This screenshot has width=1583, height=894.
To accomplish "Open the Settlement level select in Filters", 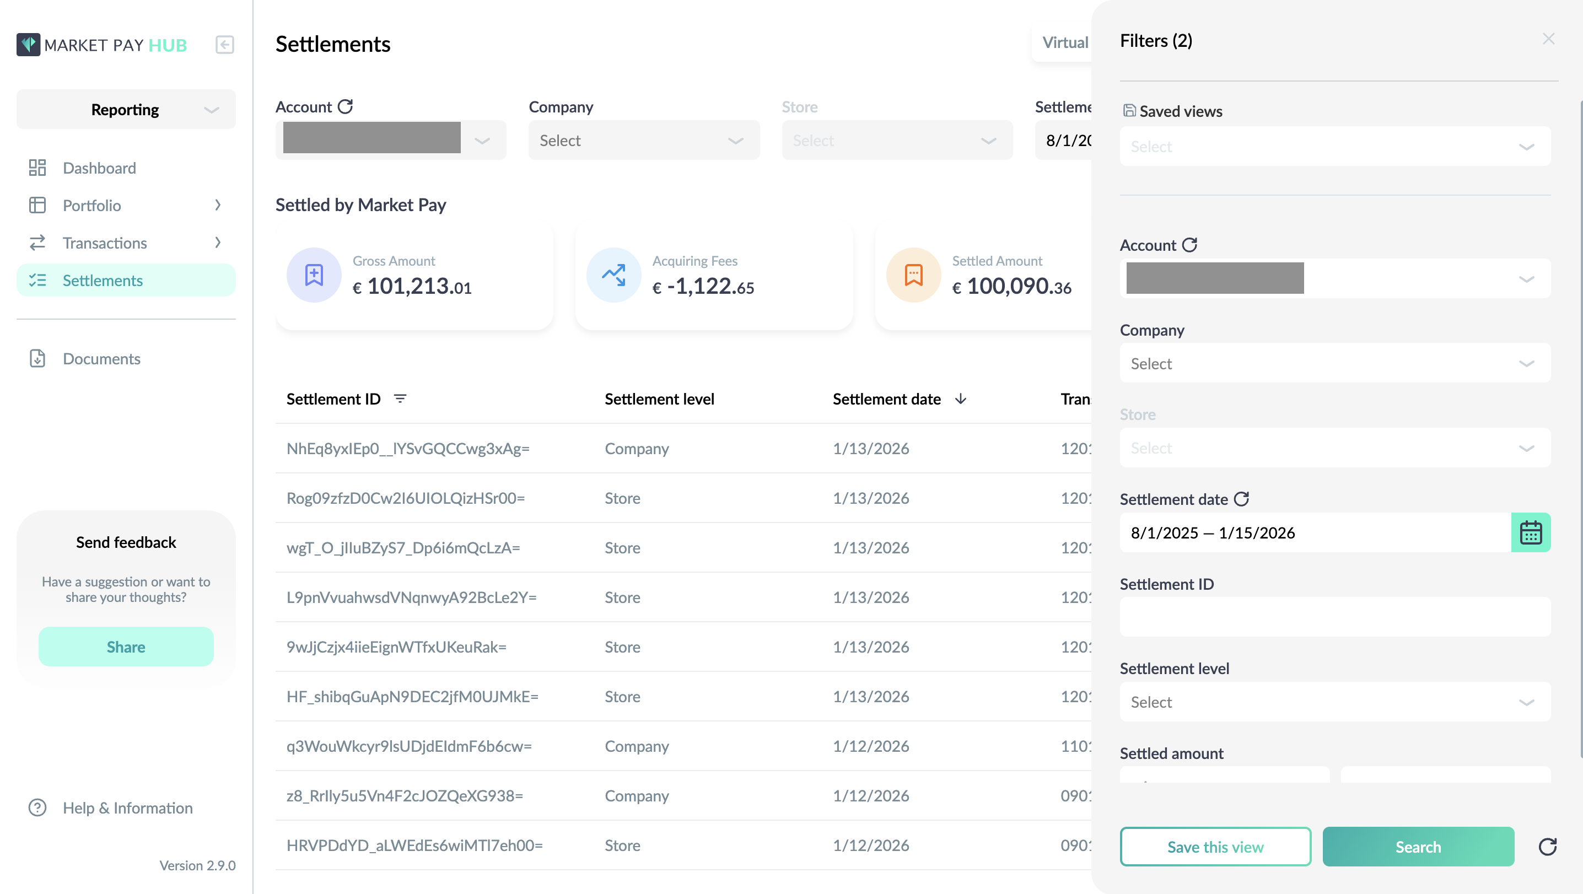I will 1335,702.
